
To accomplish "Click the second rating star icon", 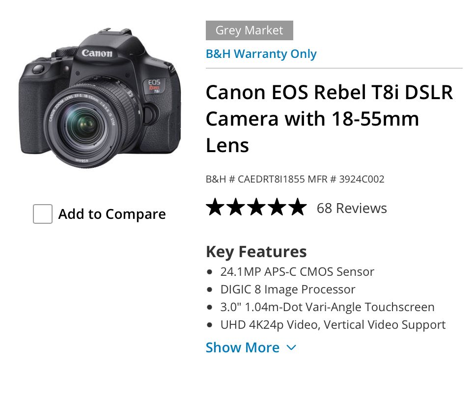I will click(236, 208).
